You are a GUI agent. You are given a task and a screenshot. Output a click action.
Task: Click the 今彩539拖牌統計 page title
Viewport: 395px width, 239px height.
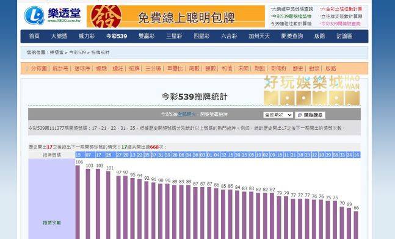(194, 96)
